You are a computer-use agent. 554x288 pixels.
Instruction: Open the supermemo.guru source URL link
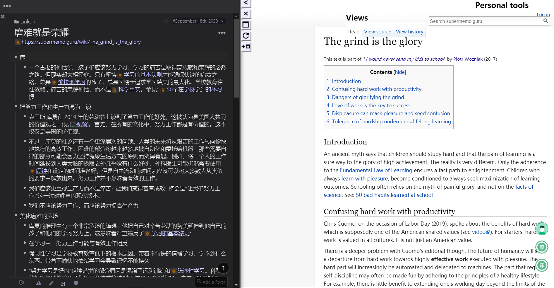point(81,42)
